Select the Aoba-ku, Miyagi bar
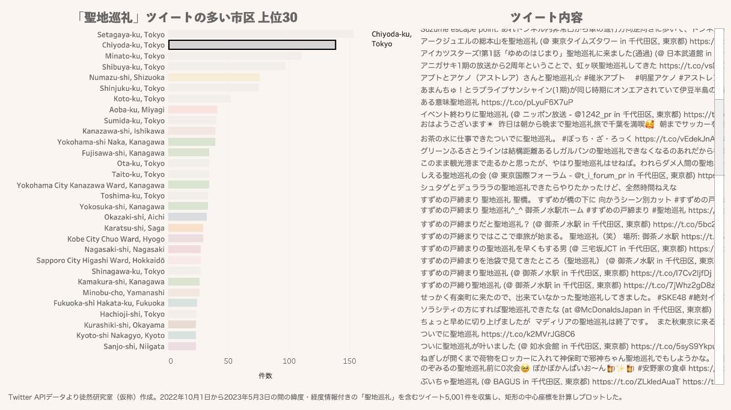Viewport: 731px width, 410px height. pyautogui.click(x=192, y=109)
